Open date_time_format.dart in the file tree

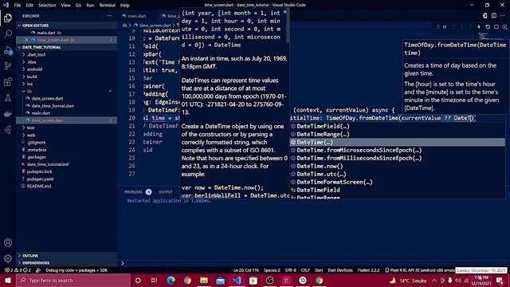coord(53,106)
